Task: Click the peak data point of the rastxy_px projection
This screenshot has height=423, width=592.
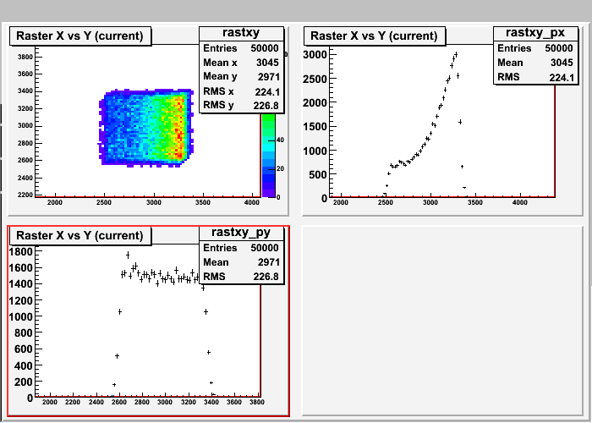Action: (456, 55)
